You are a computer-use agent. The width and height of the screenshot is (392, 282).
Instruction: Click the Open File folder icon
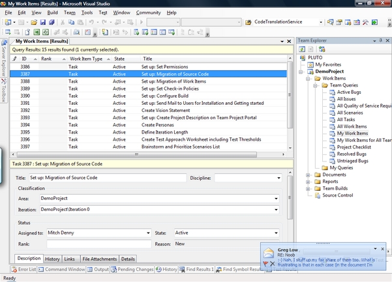click(34, 22)
